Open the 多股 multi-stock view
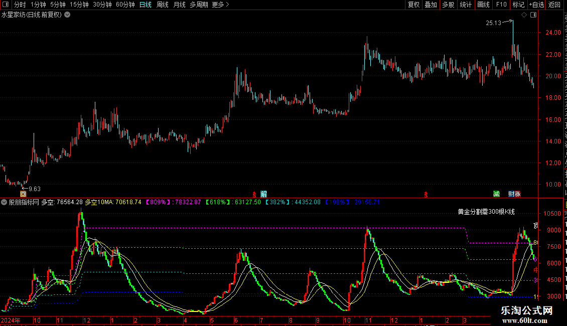Screen dimensions: 567x326 click(448, 5)
